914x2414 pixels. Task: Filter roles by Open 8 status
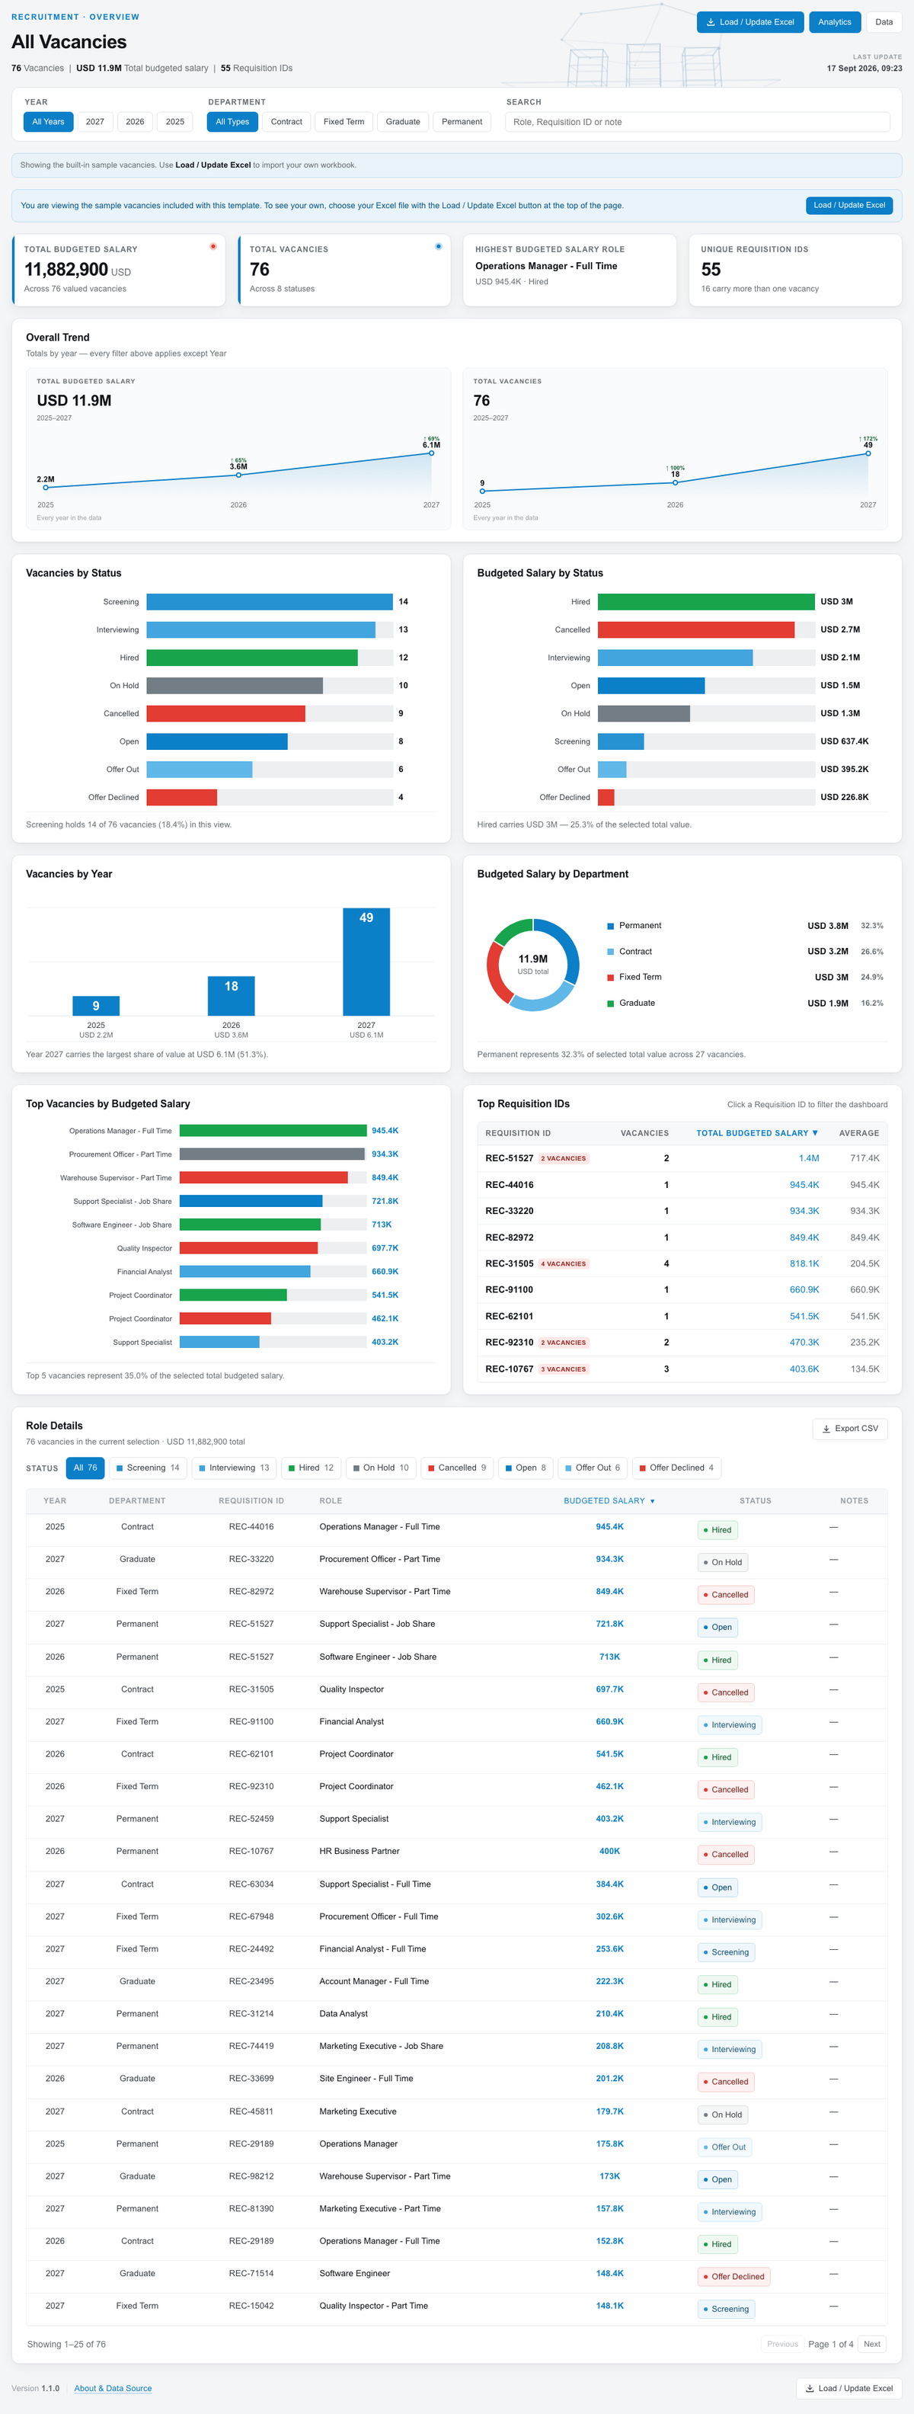[526, 1468]
